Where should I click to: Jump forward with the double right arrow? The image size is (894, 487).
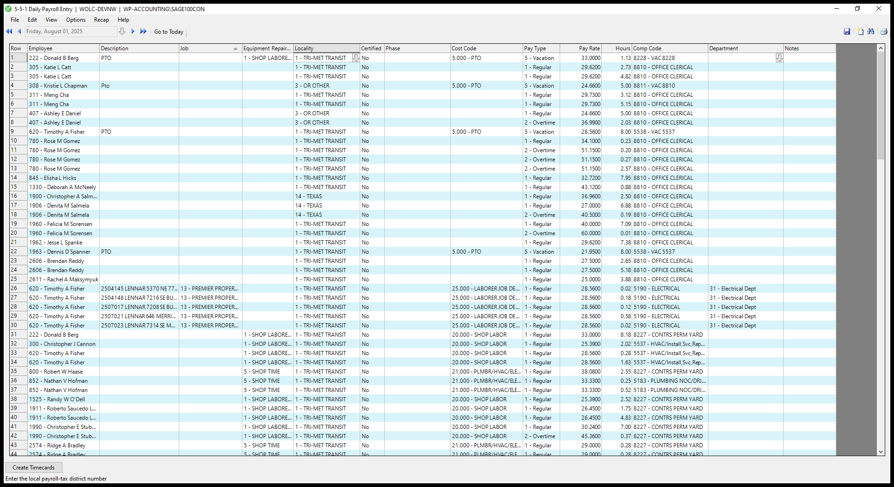pyautogui.click(x=143, y=31)
